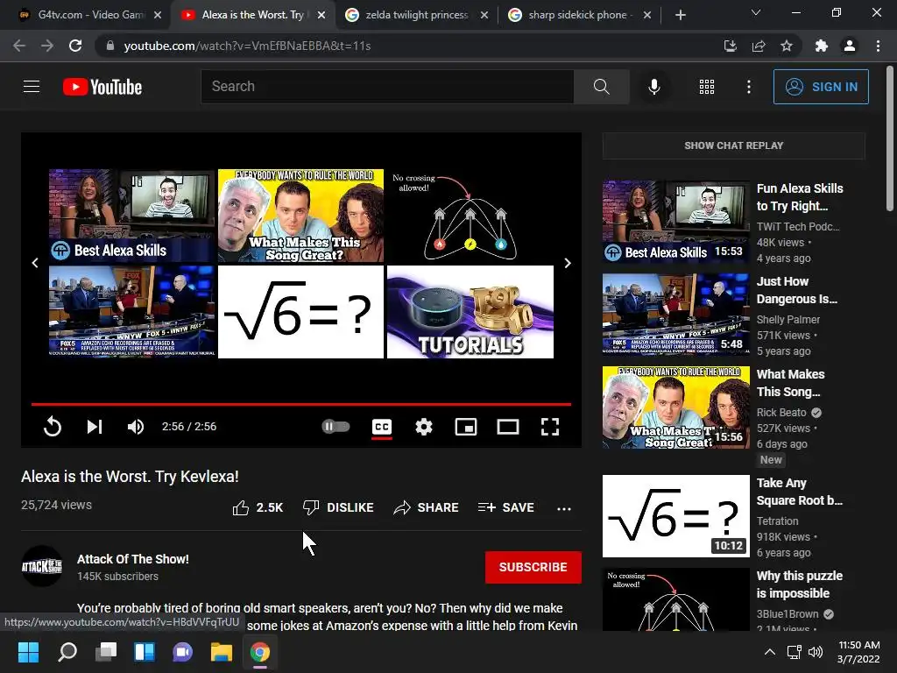Open Attack Of The Show! channel name
Screen dimensions: 897x673
coord(133,559)
